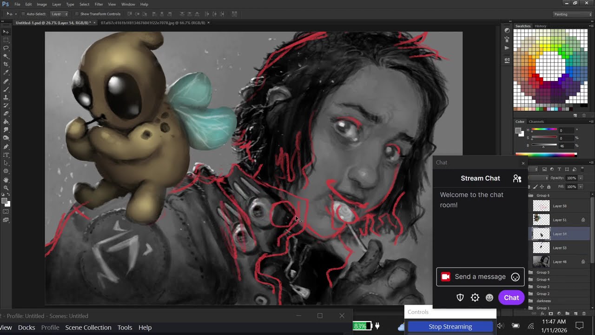Toggle filter for adjustment layers

click(552, 169)
